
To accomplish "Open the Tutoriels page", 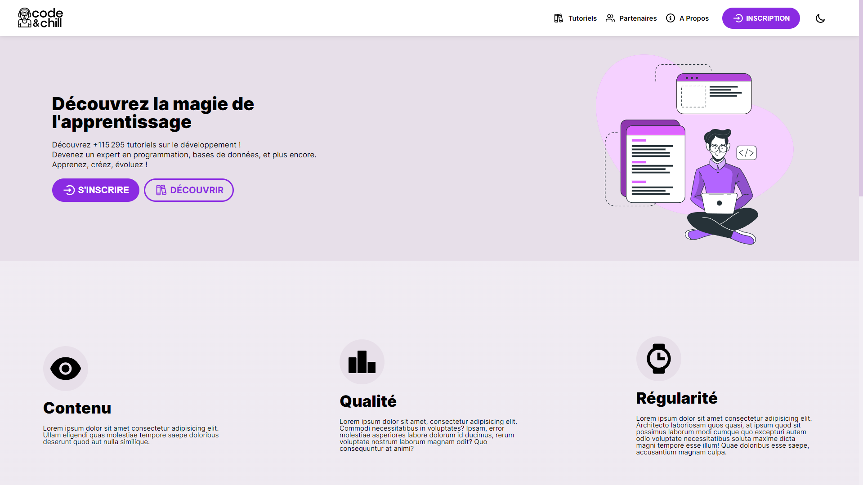I will (582, 18).
